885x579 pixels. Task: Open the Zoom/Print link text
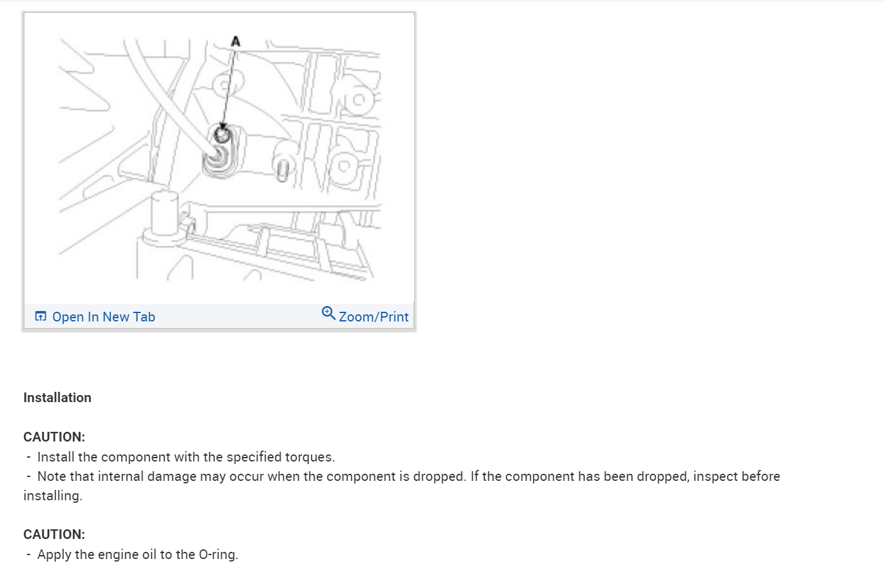[x=373, y=317]
